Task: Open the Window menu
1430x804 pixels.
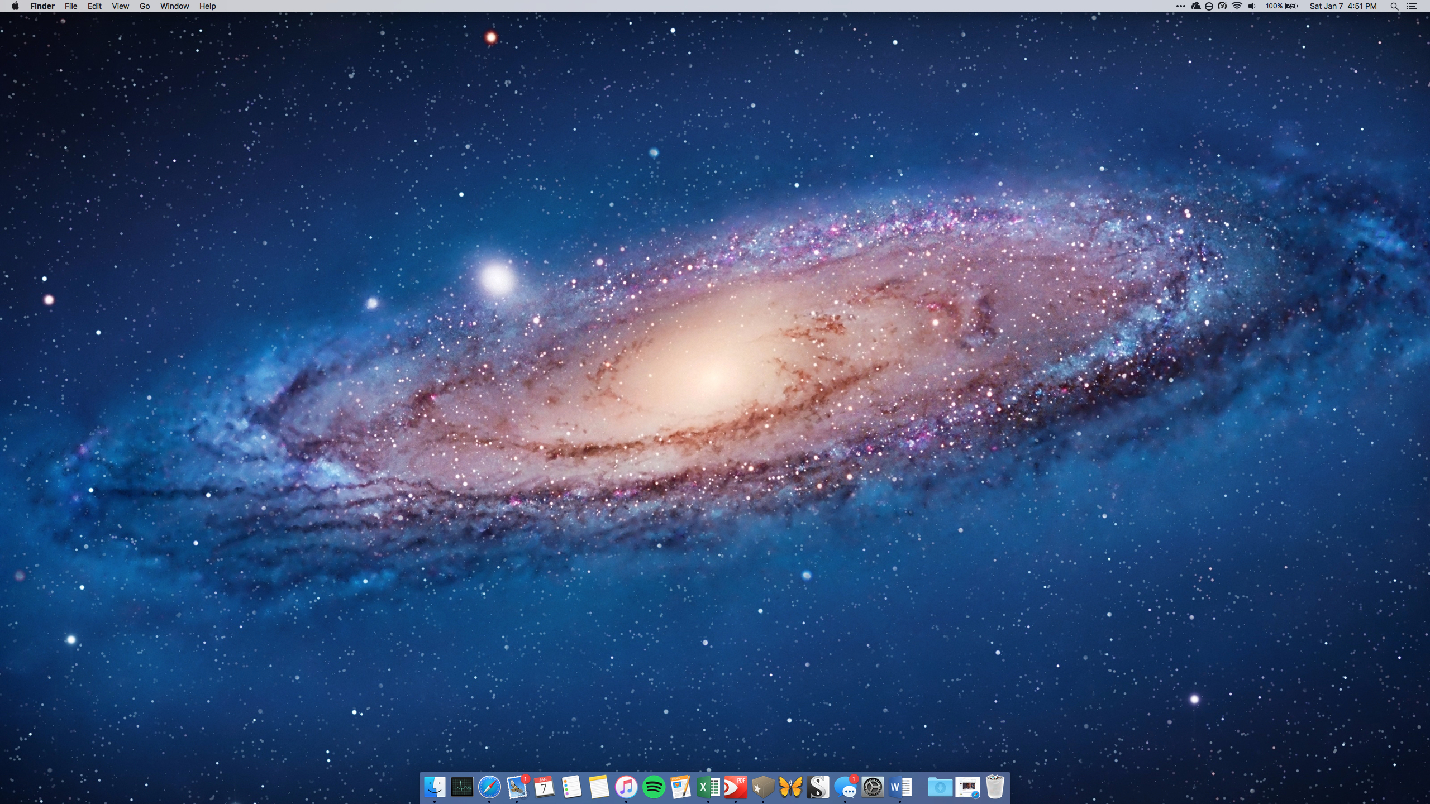Action: click(x=174, y=6)
